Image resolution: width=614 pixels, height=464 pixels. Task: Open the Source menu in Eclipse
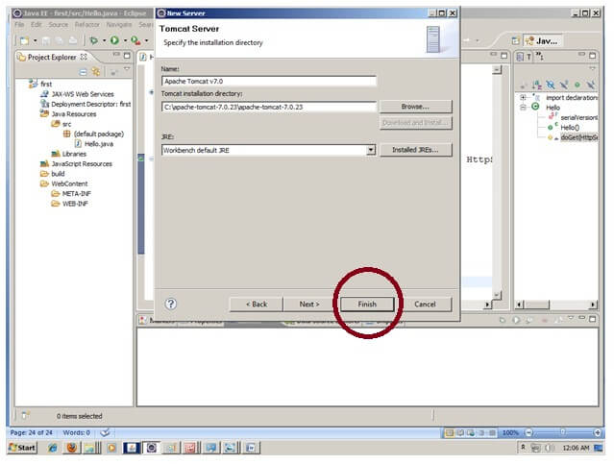coord(58,25)
